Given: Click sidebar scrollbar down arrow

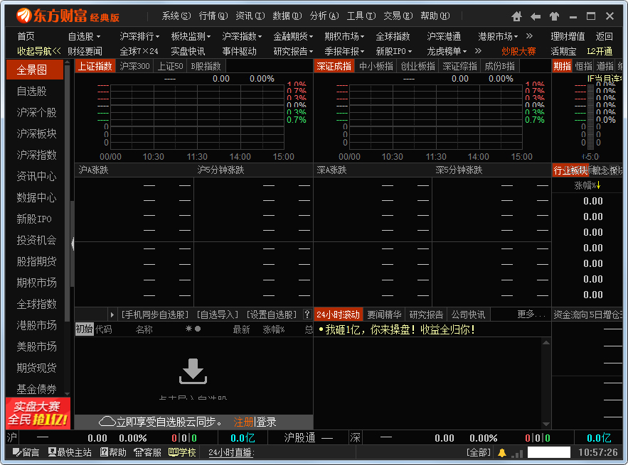Looking at the screenshot, I should click(x=67, y=394).
